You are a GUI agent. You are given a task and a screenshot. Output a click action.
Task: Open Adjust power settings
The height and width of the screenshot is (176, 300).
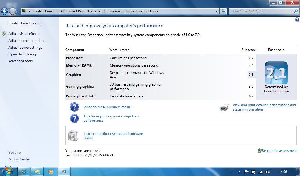tap(25, 48)
